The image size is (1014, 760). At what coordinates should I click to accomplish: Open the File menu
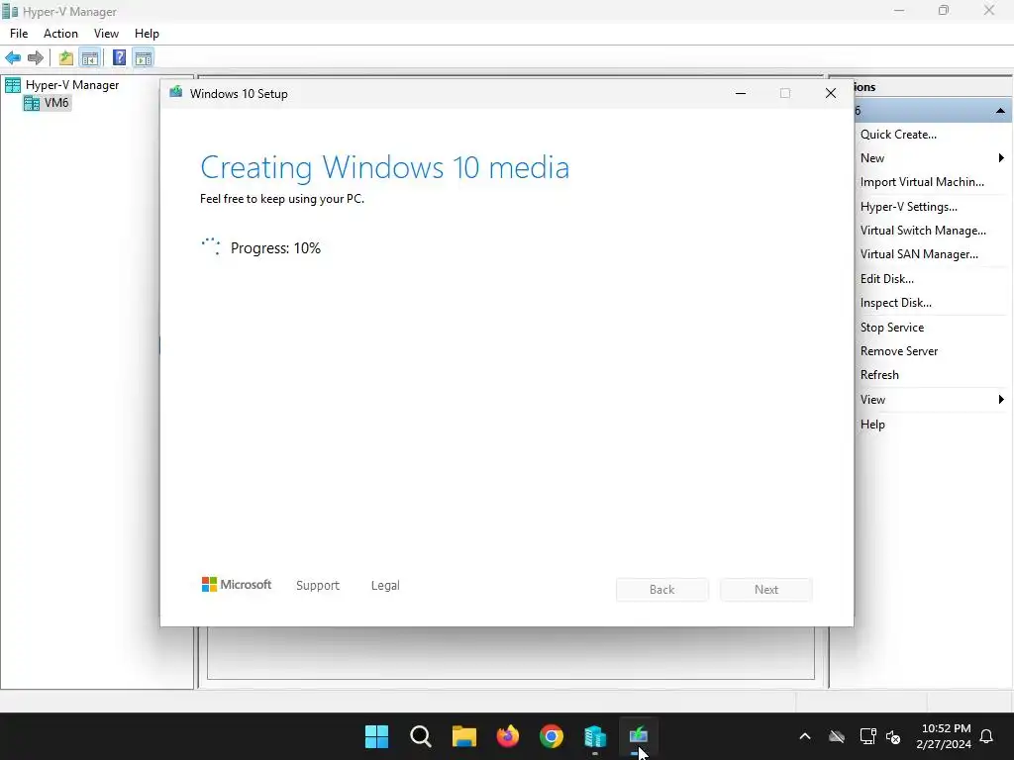pos(19,34)
